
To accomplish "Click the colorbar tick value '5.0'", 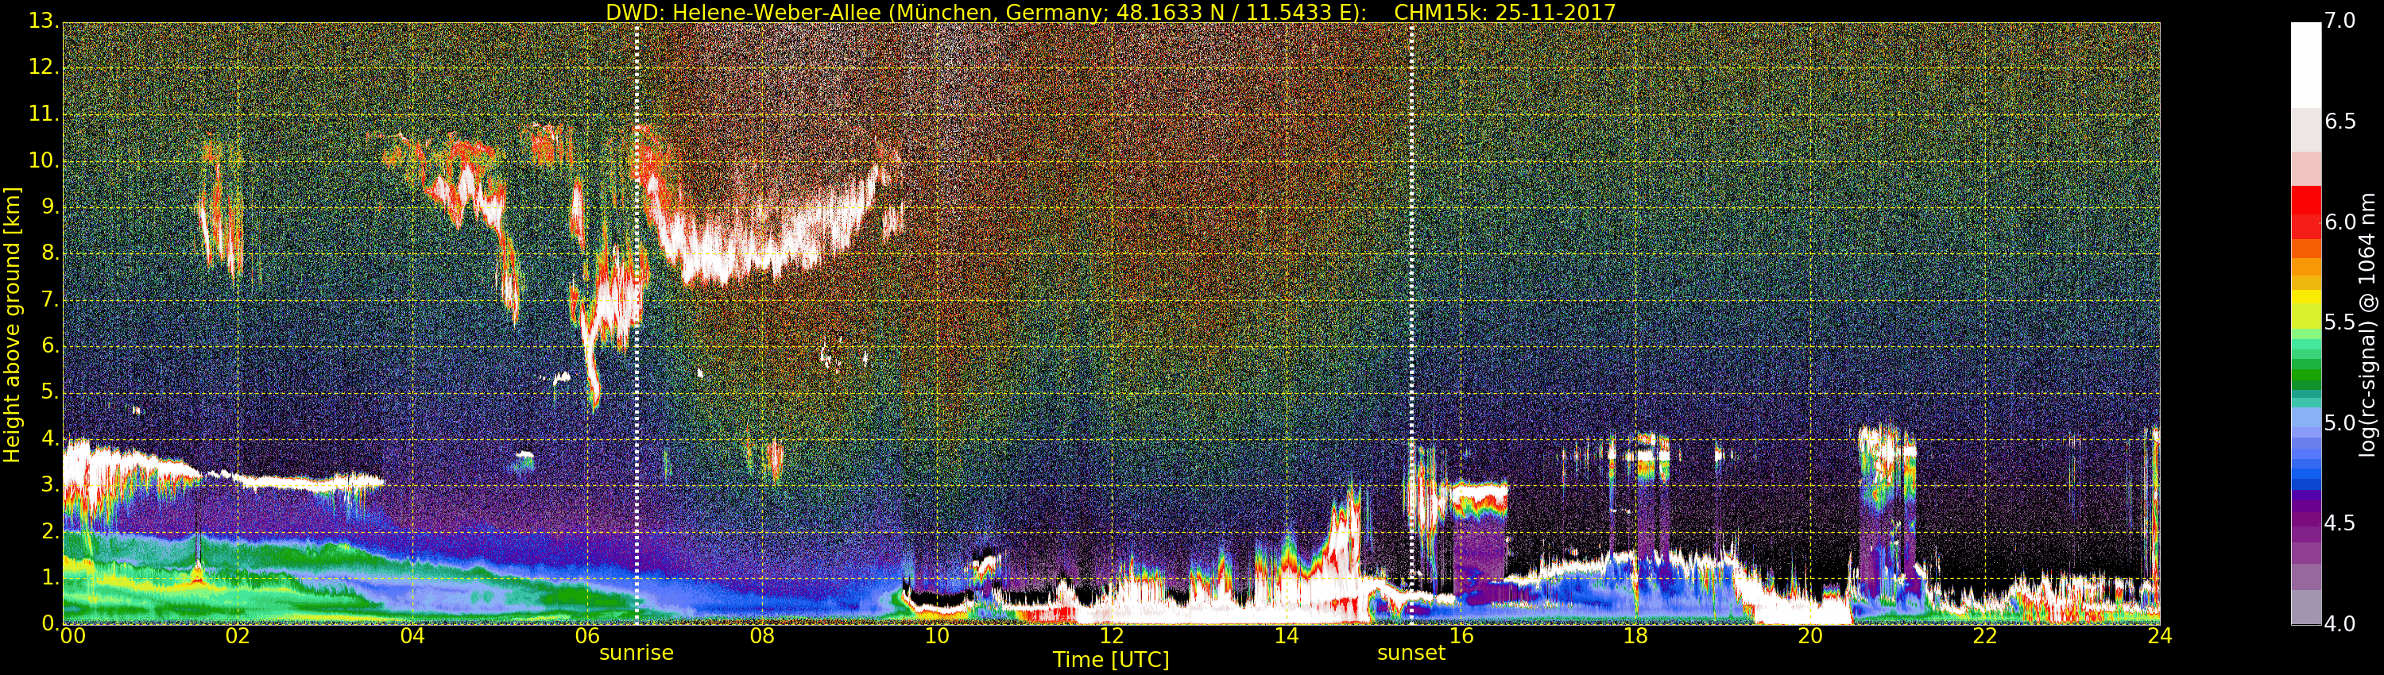I will pos(2339,423).
